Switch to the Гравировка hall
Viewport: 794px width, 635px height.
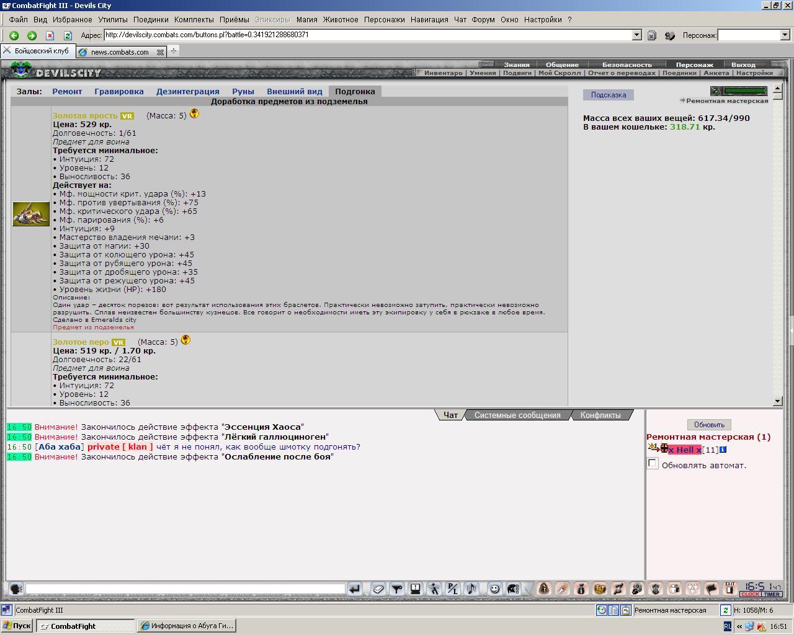119,91
